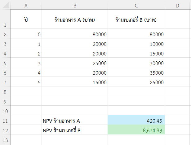191x145 pixels.
Task: Click the Select All corner triangle
Action: click(x=6, y=5)
